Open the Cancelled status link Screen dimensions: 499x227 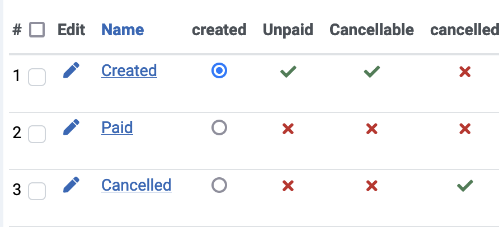[x=136, y=185]
